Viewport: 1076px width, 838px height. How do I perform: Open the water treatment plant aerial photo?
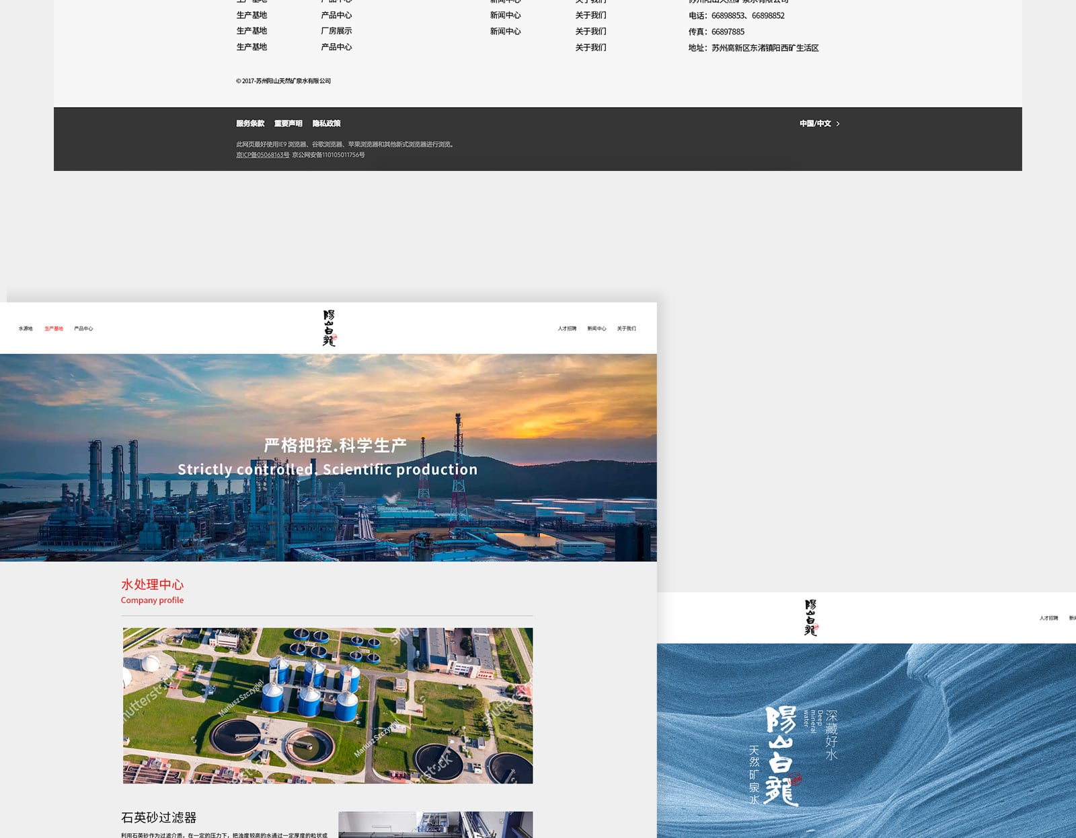pyautogui.click(x=328, y=705)
